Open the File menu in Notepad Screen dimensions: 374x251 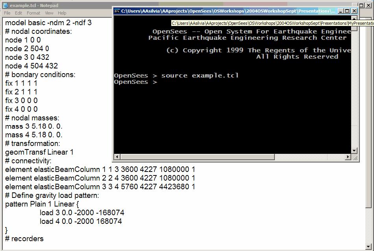[x=7, y=13]
